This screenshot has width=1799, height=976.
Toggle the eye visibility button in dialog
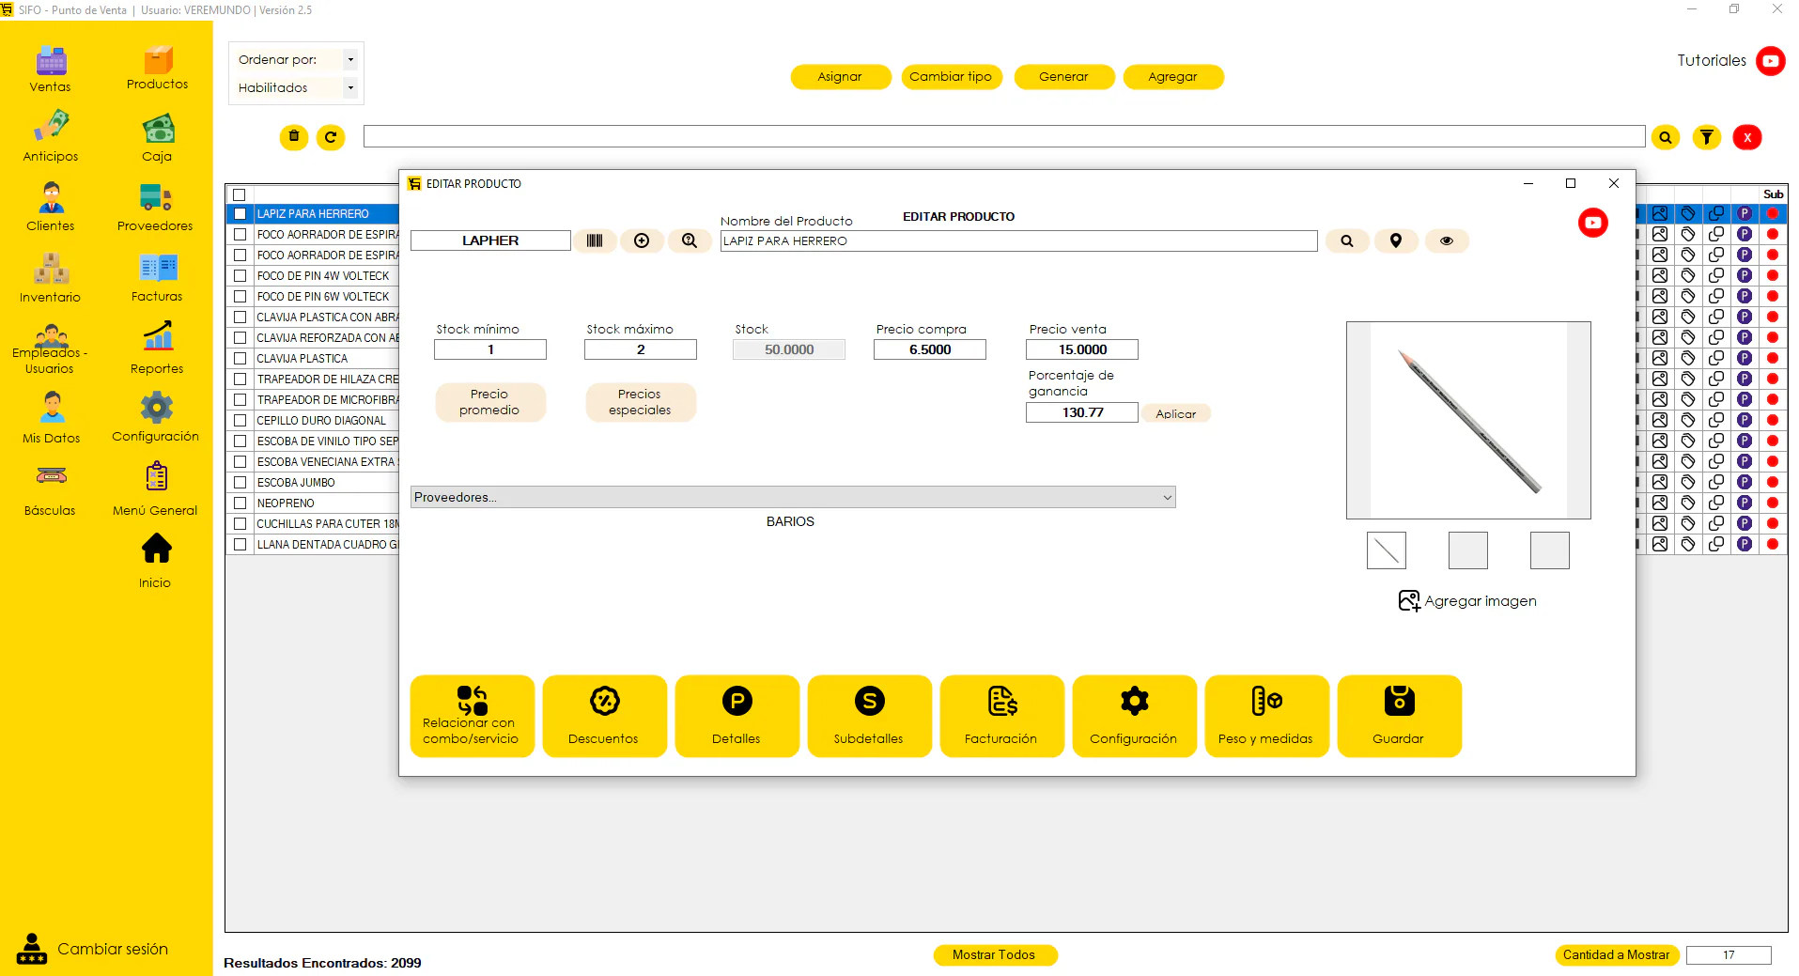click(x=1447, y=240)
